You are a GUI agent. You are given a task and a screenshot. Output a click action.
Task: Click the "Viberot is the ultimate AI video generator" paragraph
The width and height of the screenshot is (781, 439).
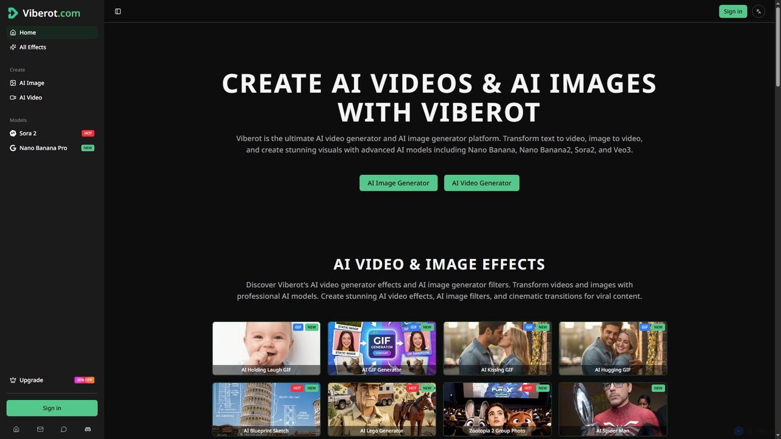point(439,144)
